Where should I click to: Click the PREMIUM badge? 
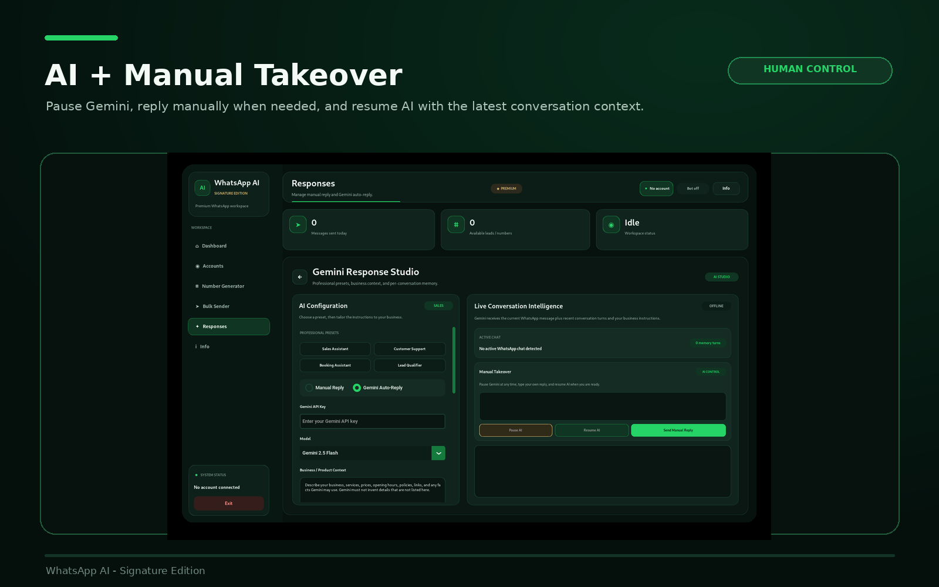click(x=506, y=188)
